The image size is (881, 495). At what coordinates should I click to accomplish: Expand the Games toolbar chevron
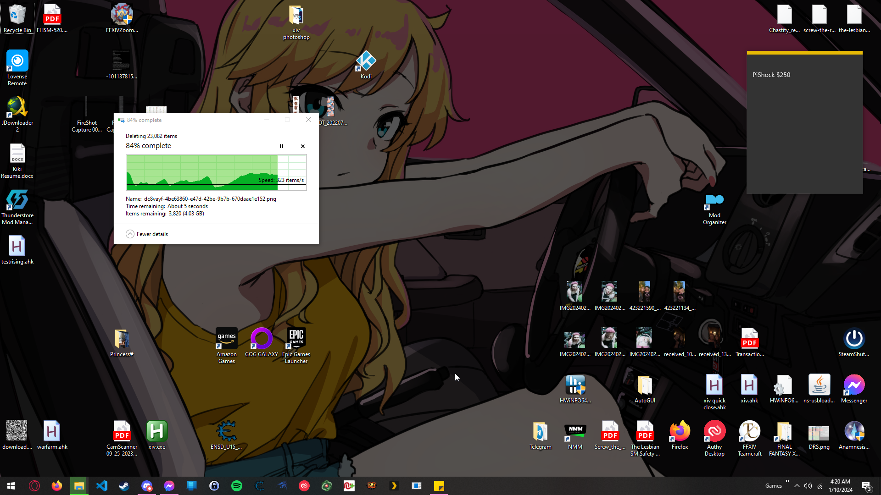coord(787,481)
